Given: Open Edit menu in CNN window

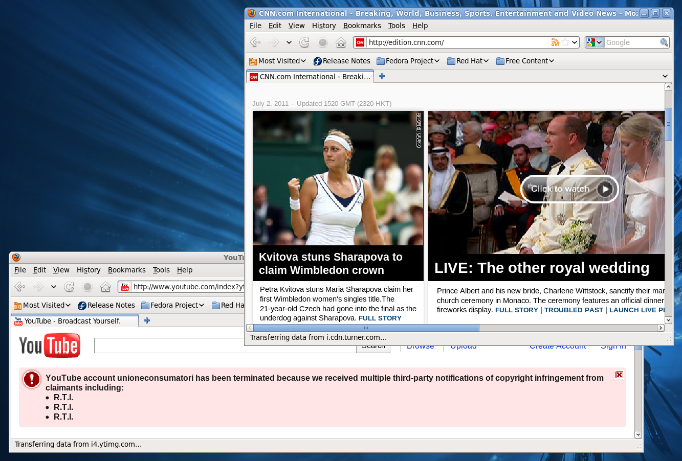Looking at the screenshot, I should tap(275, 26).
